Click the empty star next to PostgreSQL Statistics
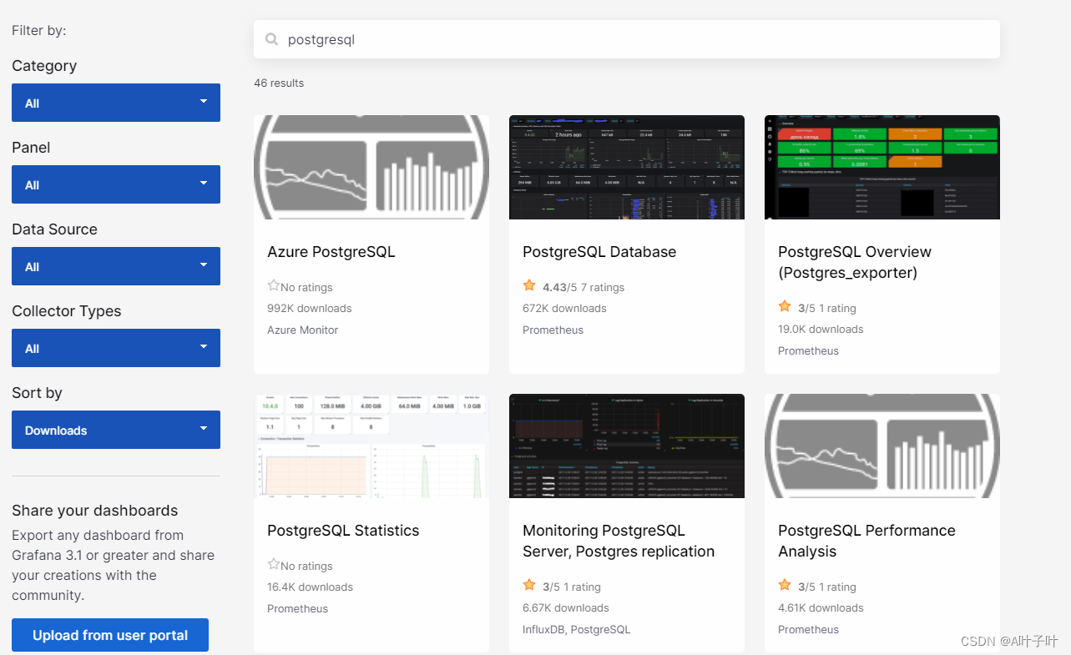This screenshot has height=655, width=1071. [x=273, y=565]
